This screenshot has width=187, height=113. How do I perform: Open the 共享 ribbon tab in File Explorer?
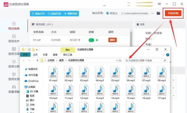[45, 55]
